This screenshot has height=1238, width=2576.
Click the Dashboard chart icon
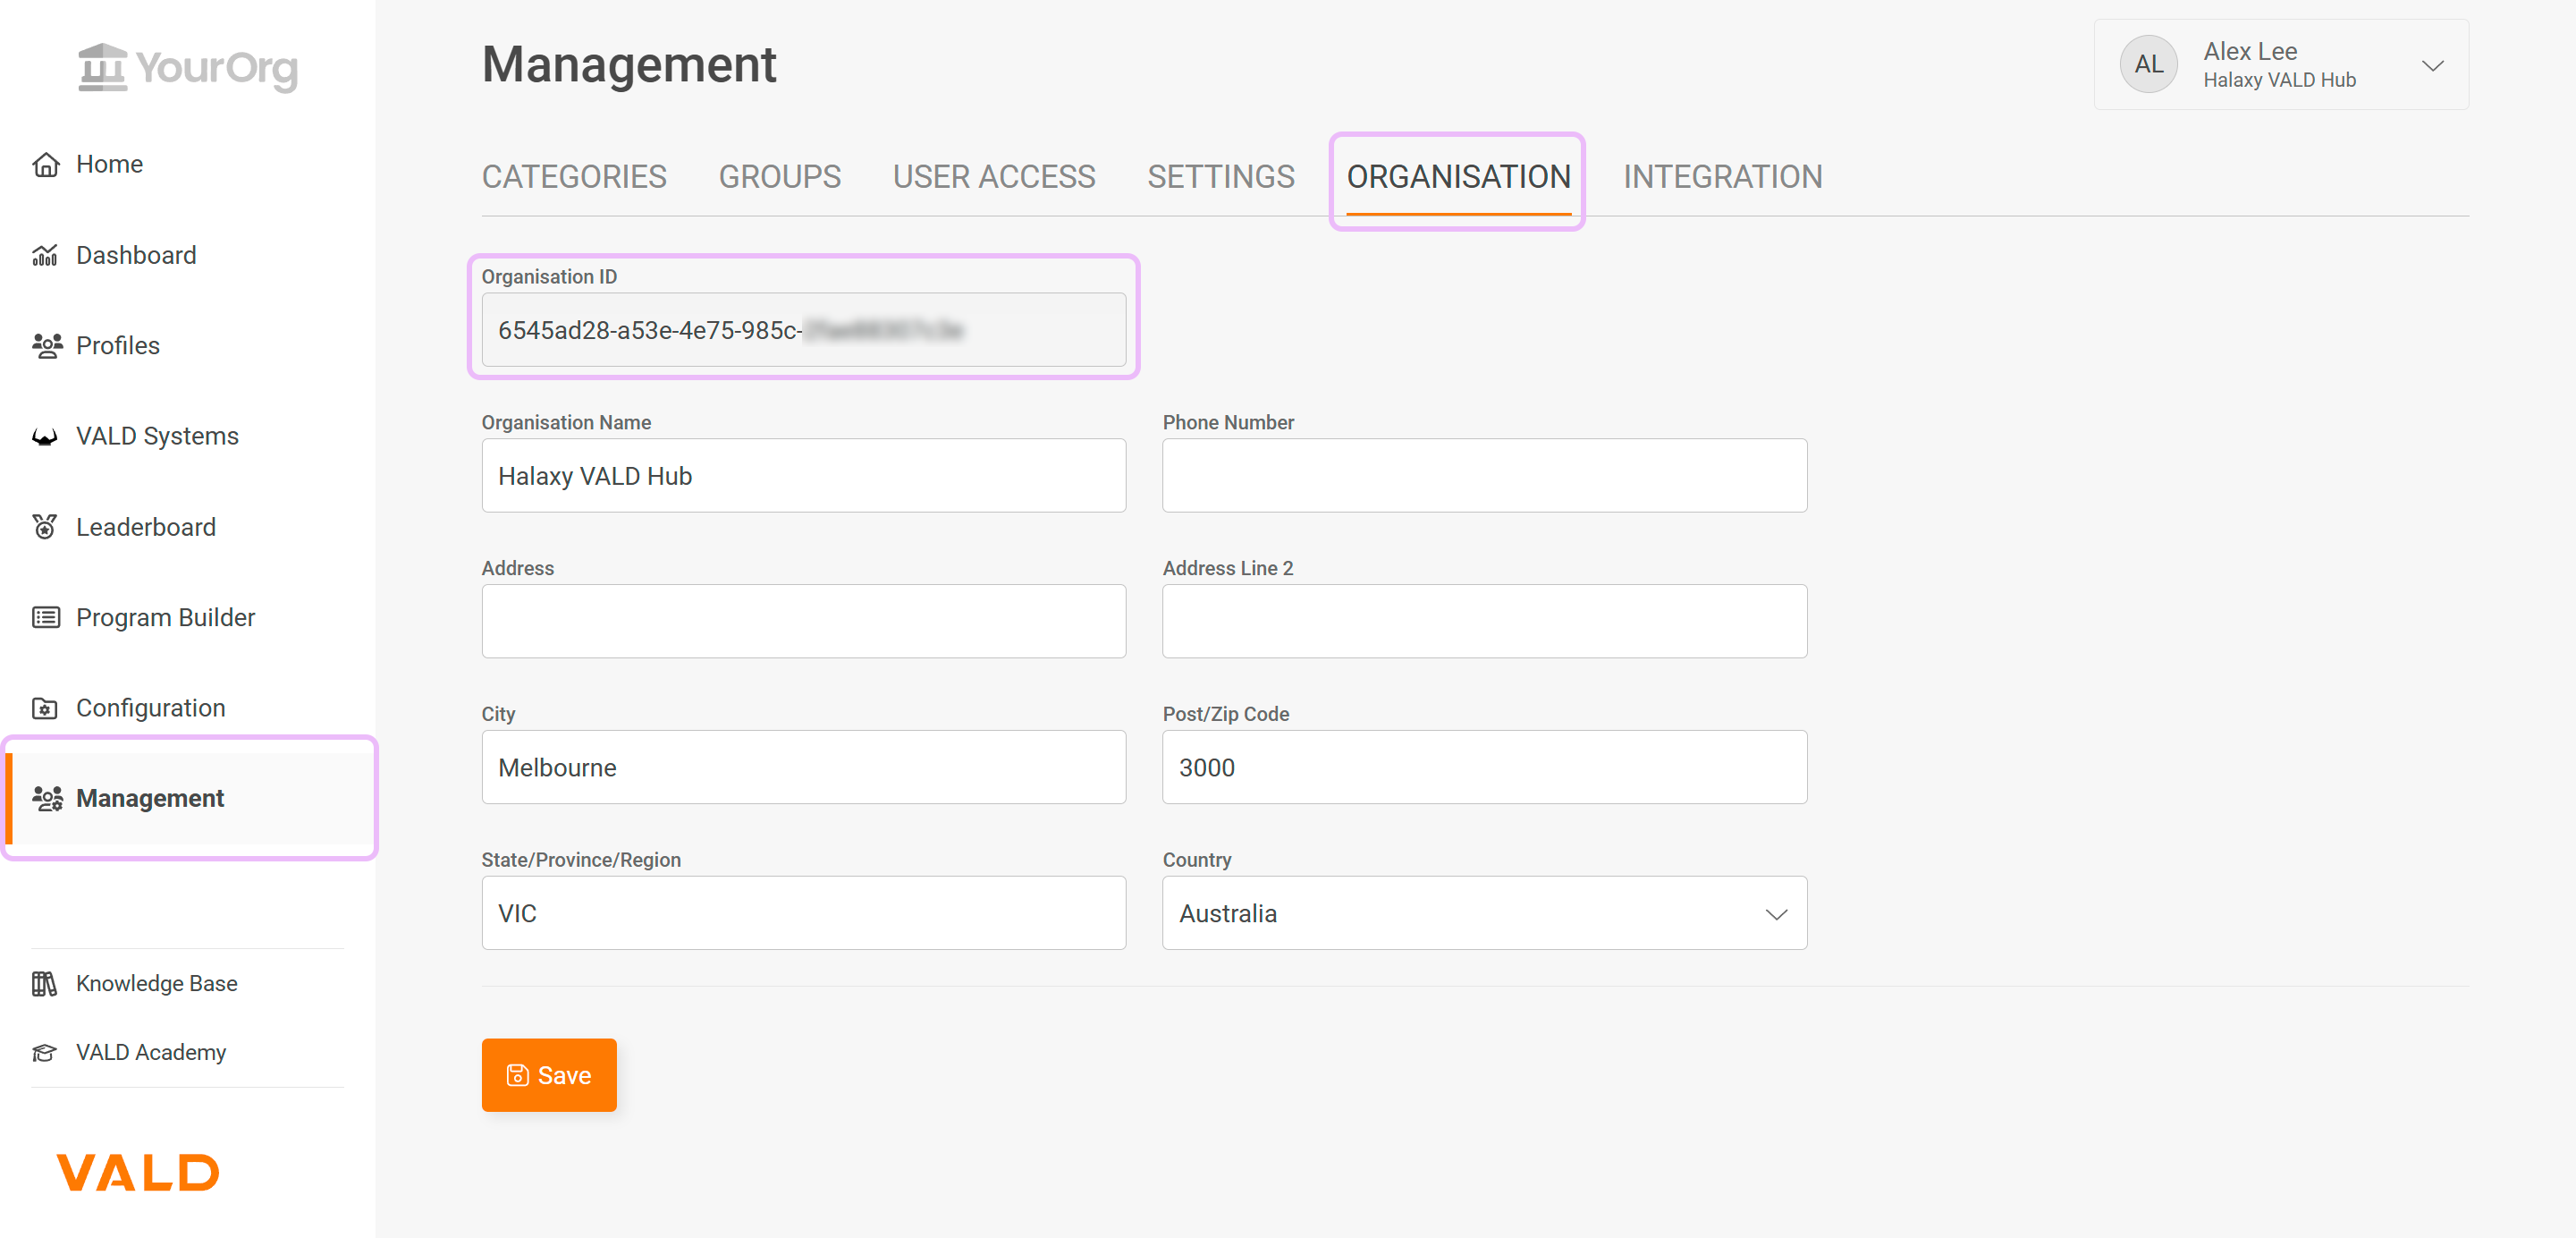pyautogui.click(x=45, y=255)
